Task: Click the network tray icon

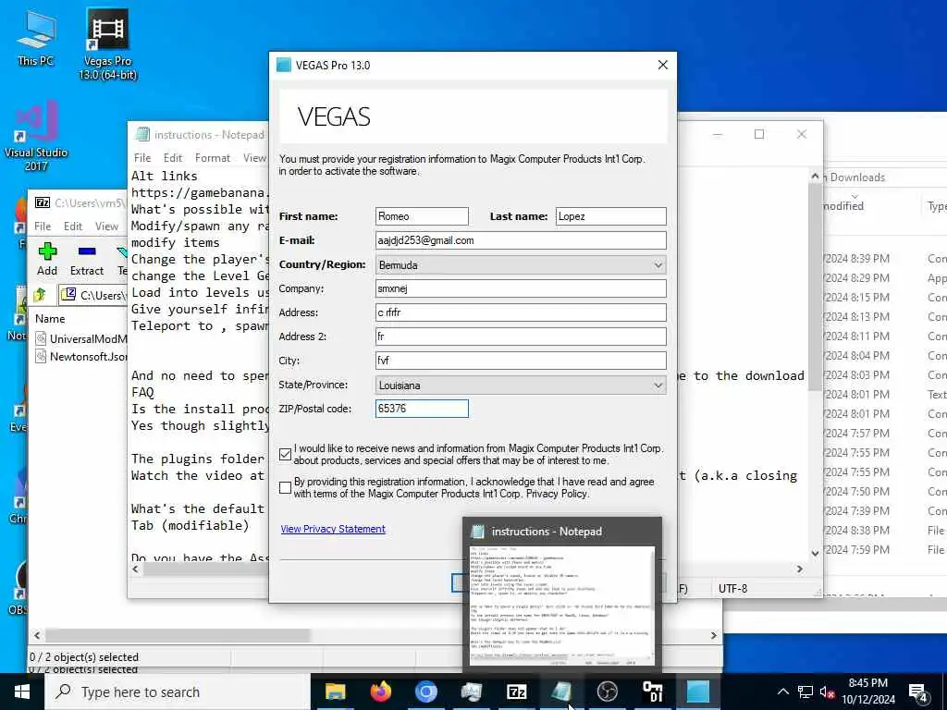Action: (x=806, y=692)
